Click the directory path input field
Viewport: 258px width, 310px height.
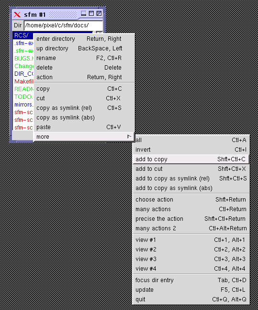coord(63,25)
